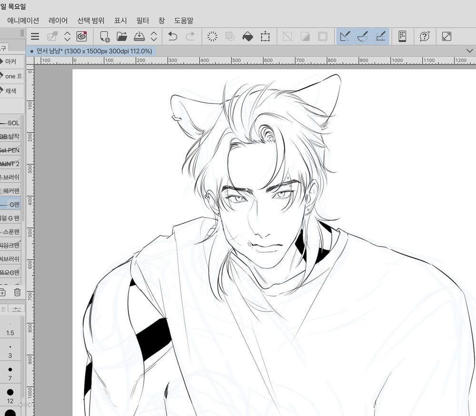This screenshot has width=476, height=416.
Task: Toggle Snap to Special Ruler
Action: [x=363, y=37]
